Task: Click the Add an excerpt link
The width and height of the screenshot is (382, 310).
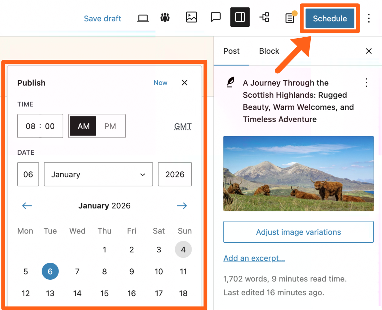Action: pos(254,258)
